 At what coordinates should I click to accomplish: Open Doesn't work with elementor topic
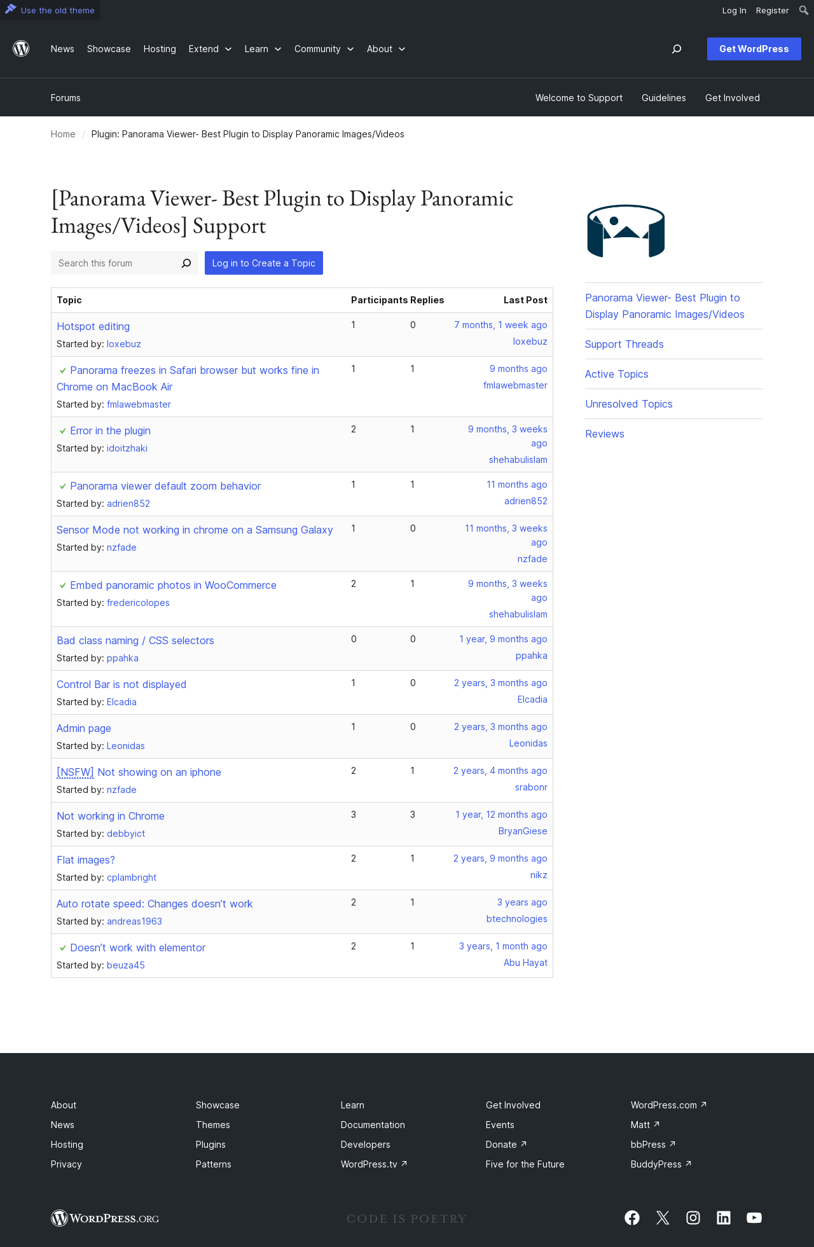(138, 947)
